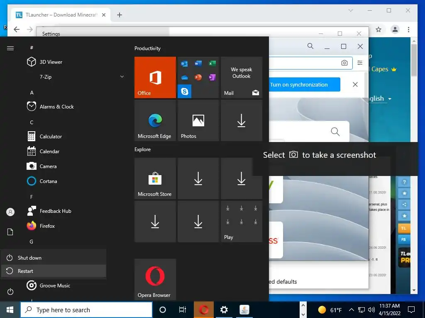Click Turn on synchronization button

coord(304,84)
